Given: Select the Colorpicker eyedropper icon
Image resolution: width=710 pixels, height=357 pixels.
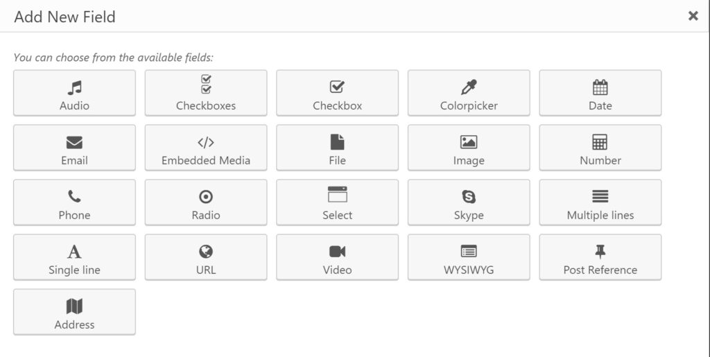Looking at the screenshot, I should pos(469,87).
